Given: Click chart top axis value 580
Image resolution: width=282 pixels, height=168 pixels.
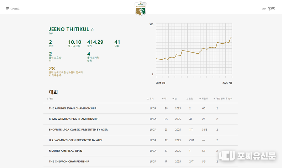Looking at the screenshot, I should point(151,25).
